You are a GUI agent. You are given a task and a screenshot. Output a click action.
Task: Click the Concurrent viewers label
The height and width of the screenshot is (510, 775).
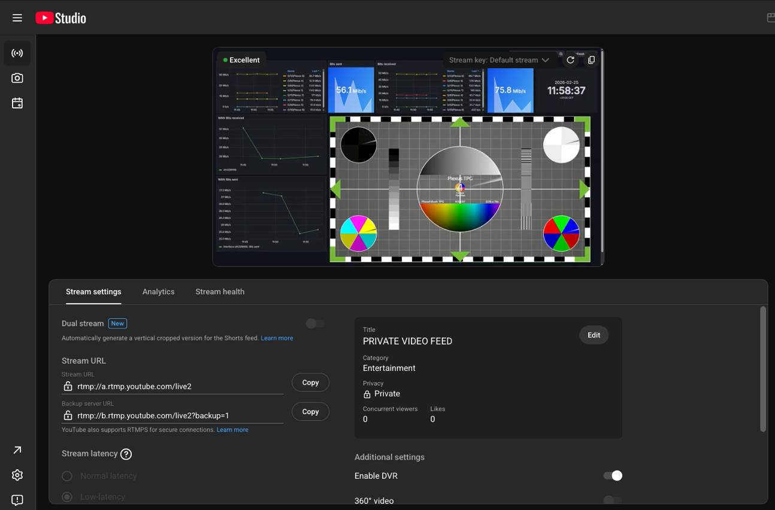point(390,409)
